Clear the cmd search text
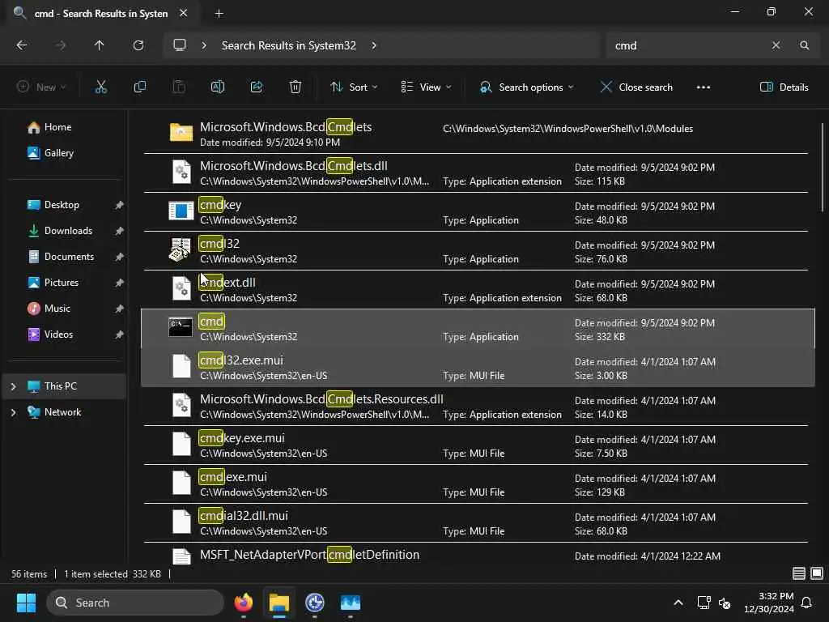 tap(776, 45)
